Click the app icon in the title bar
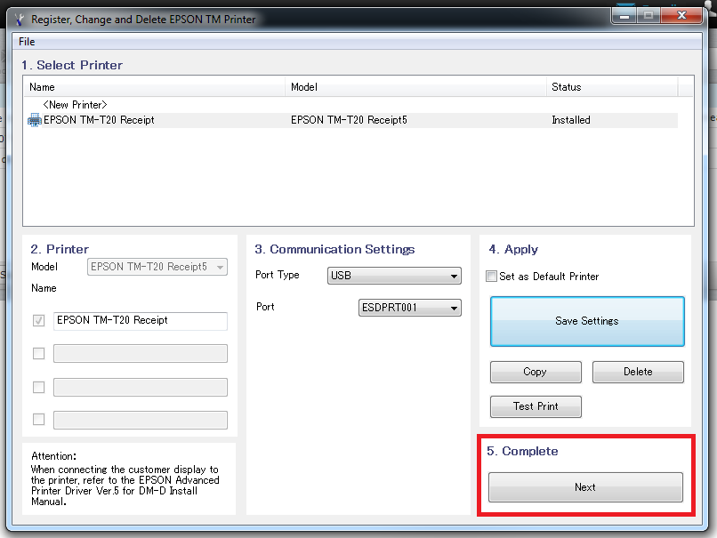The height and width of the screenshot is (538, 717). 20,19
